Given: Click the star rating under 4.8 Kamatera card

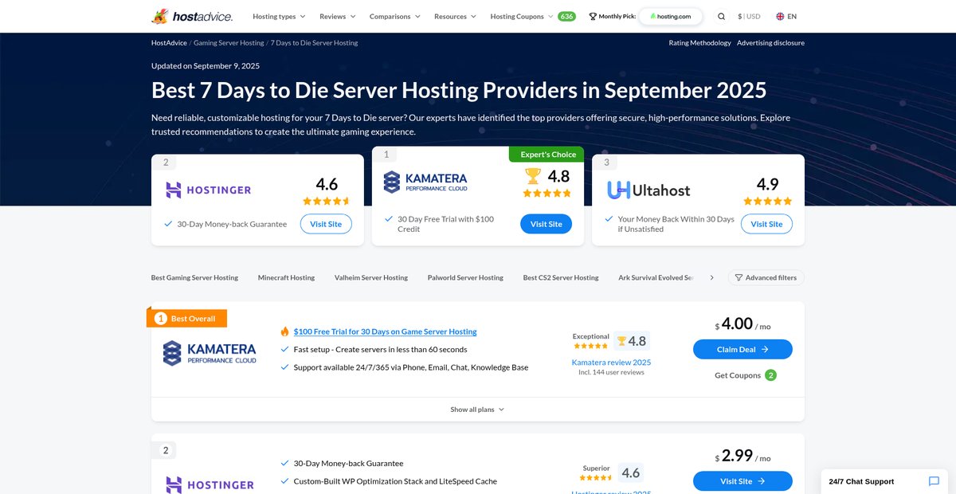Looking at the screenshot, I should click(547, 193).
